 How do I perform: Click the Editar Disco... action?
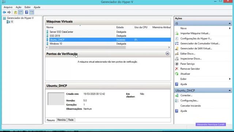coord(188,54)
